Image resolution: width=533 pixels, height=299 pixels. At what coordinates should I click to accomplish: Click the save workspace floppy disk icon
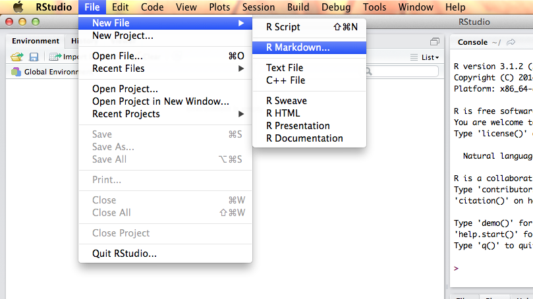[34, 57]
